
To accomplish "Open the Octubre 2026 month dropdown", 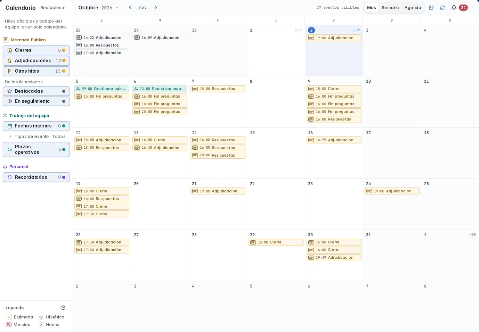I will (98, 8).
